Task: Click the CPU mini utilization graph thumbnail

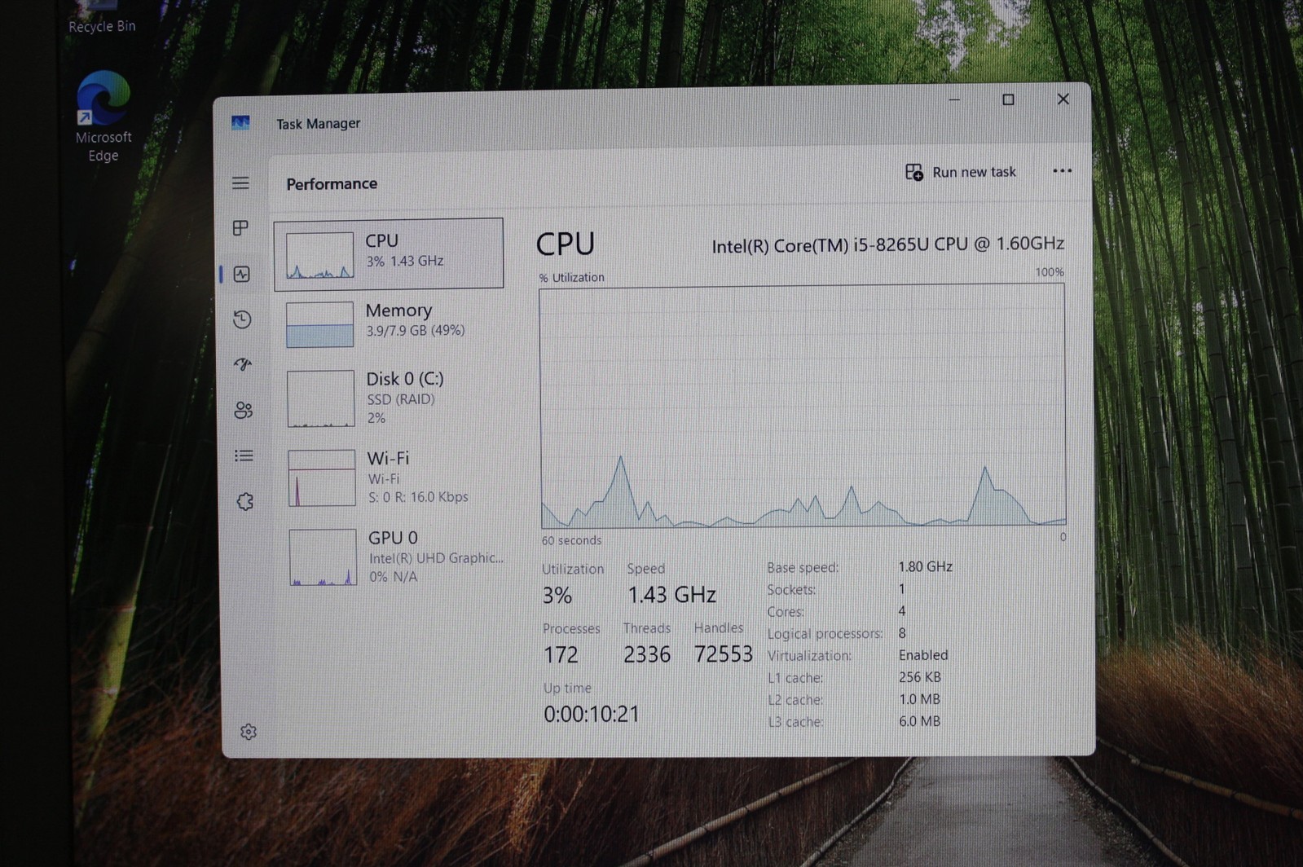Action: pyautogui.click(x=319, y=255)
